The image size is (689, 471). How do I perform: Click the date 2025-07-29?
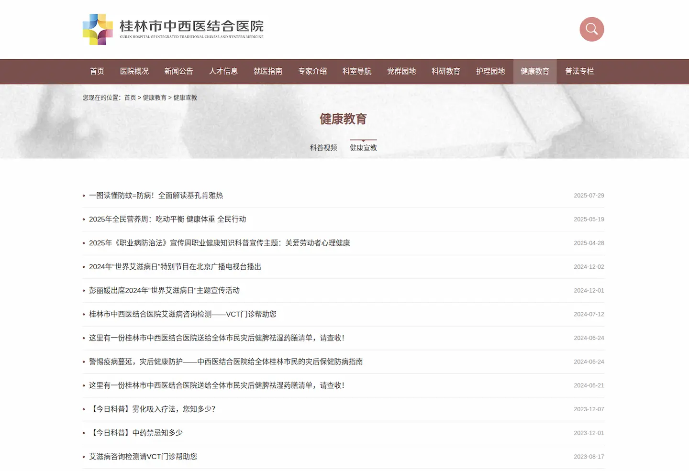click(x=589, y=196)
